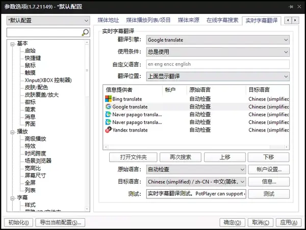Switch to the 媒体来源 tab
Viewport: 306px width, 230px height.
click(x=189, y=20)
